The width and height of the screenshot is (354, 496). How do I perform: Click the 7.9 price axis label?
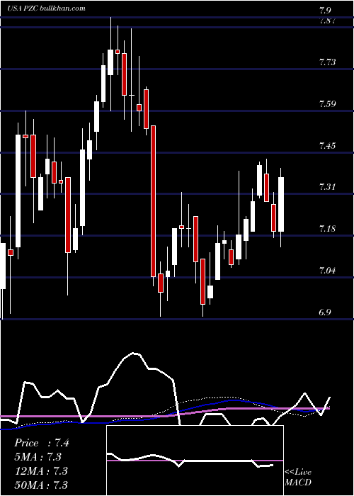tap(326, 11)
